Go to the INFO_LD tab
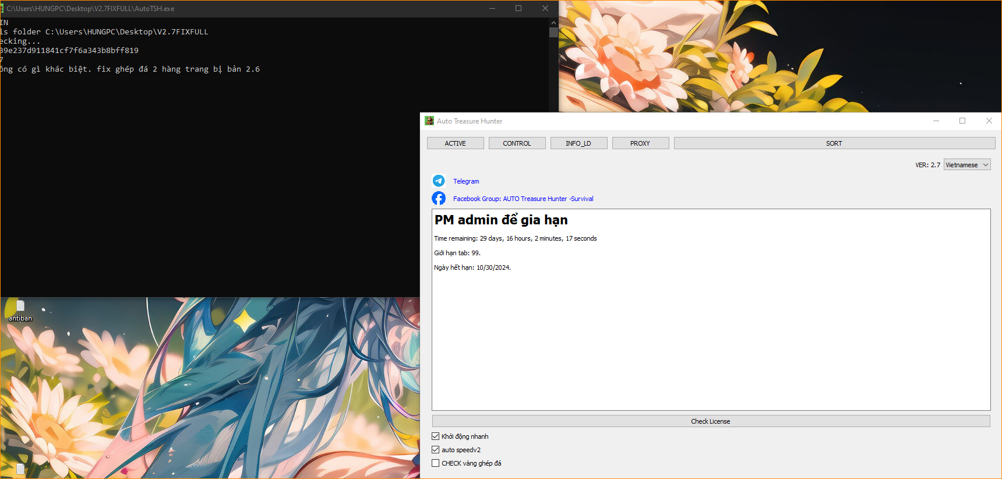The width and height of the screenshot is (1002, 479). click(578, 143)
